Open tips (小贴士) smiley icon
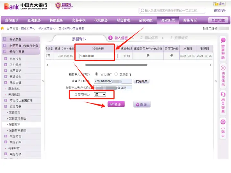Image resolution: width=231 pixels, height=173 pixels. pyautogui.click(x=223, y=122)
